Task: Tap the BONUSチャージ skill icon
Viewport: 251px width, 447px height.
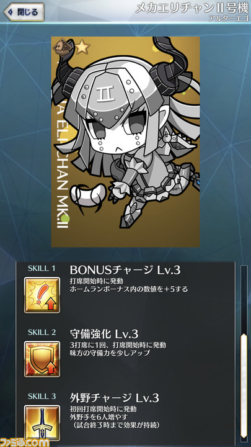Action: (42, 295)
